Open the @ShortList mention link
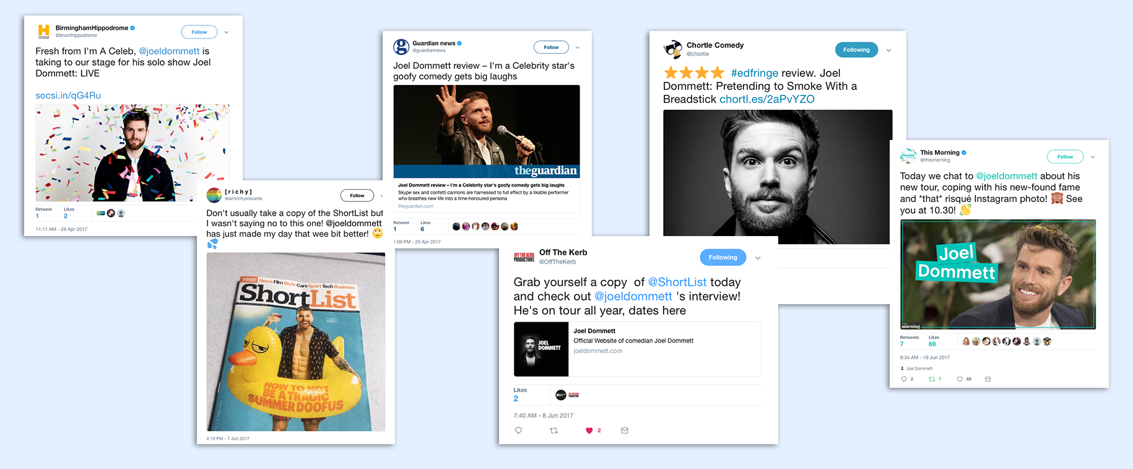The image size is (1133, 469). 677,282
